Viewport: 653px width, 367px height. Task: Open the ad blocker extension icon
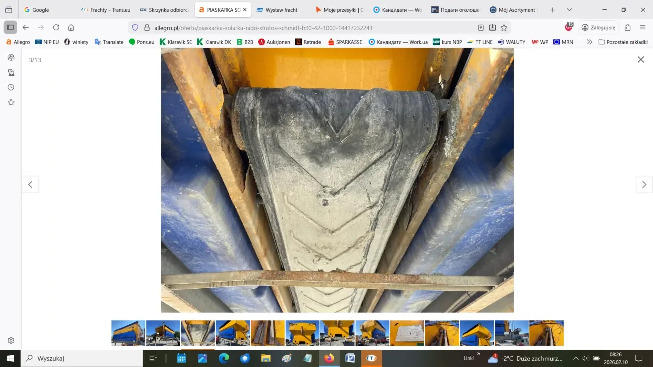[569, 27]
